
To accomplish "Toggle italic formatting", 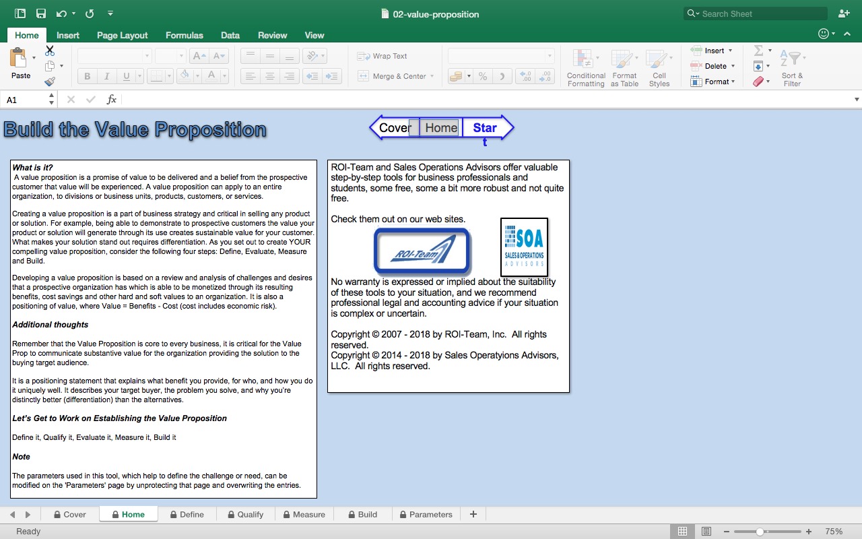I will pos(106,76).
